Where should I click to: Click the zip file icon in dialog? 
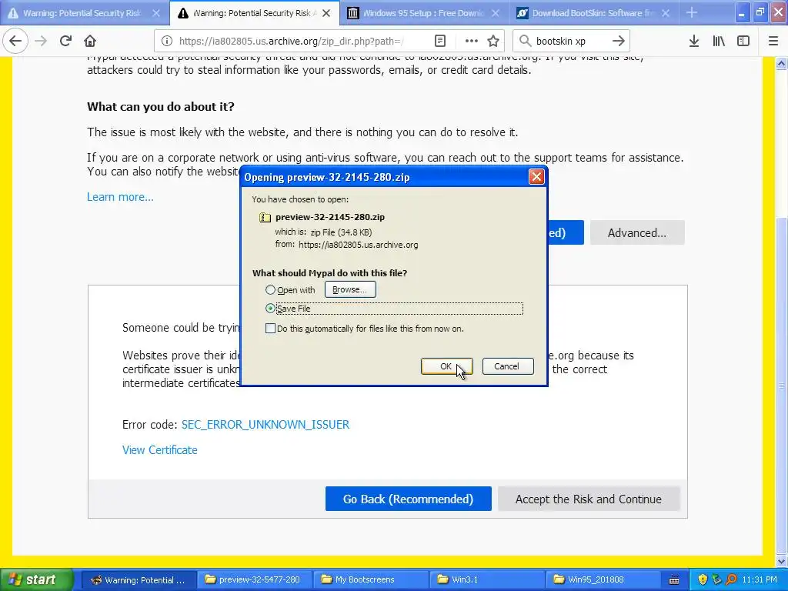[265, 217]
